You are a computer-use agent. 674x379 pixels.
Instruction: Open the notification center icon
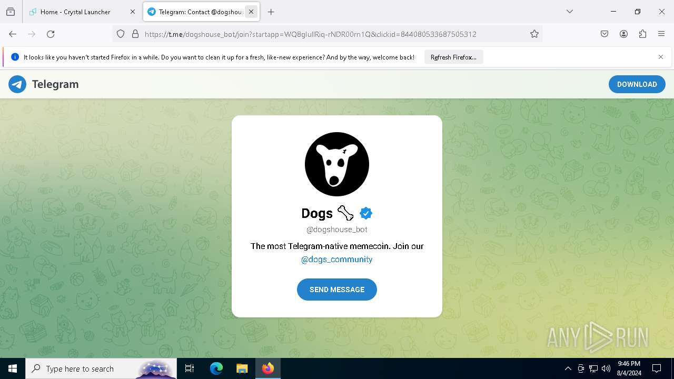(657, 368)
